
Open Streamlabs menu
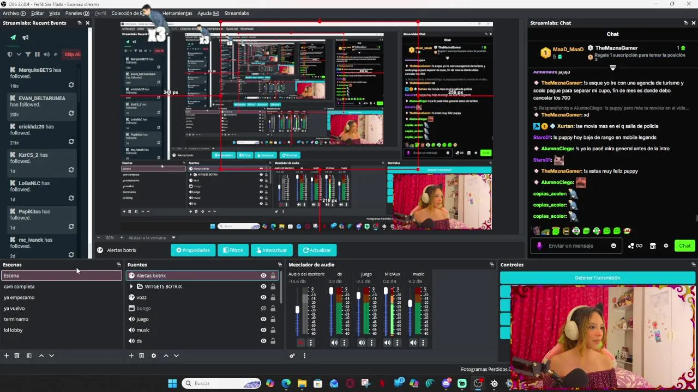pos(237,13)
